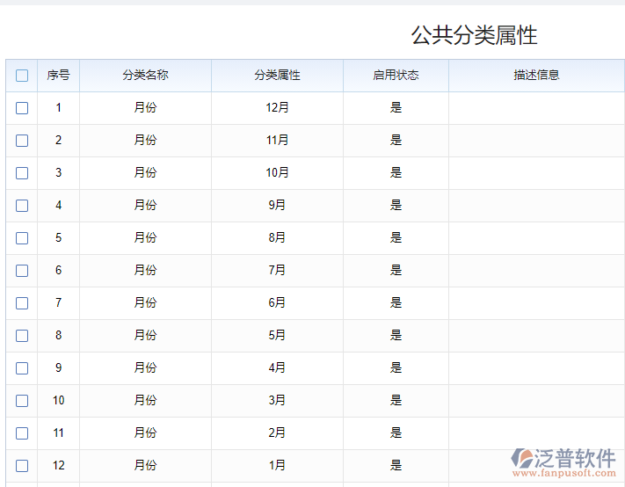
Task: Click the 描述信息 column header
Action: pos(536,76)
